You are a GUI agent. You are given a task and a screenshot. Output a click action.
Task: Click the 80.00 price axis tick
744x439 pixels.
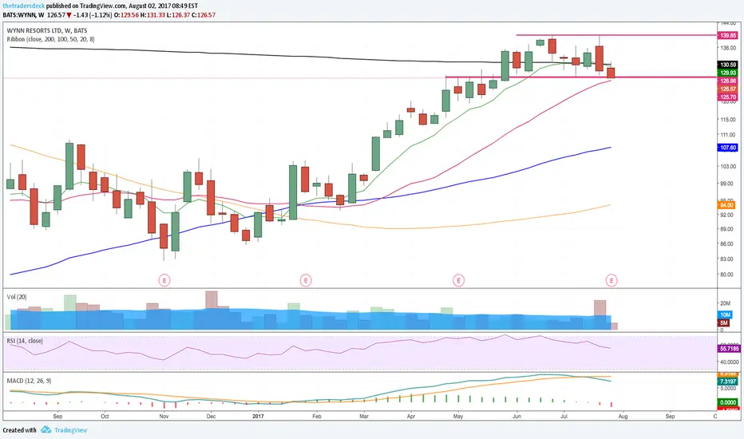(x=727, y=275)
